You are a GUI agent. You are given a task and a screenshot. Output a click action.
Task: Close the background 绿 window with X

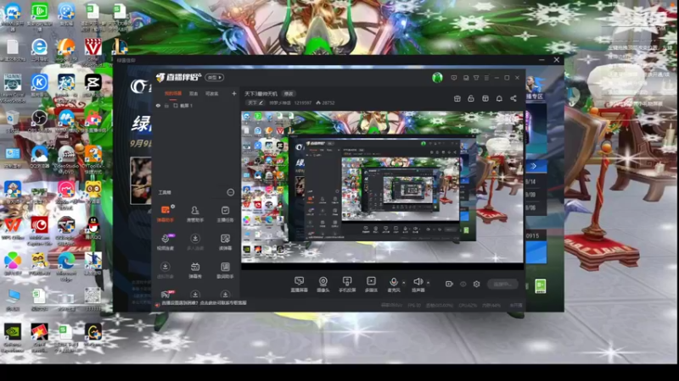557,60
